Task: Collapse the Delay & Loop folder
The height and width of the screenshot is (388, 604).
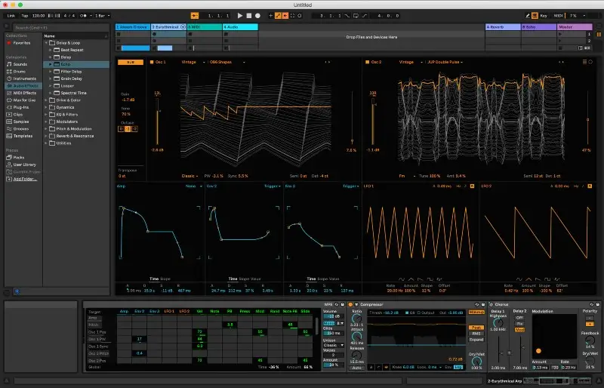Action: pos(46,43)
